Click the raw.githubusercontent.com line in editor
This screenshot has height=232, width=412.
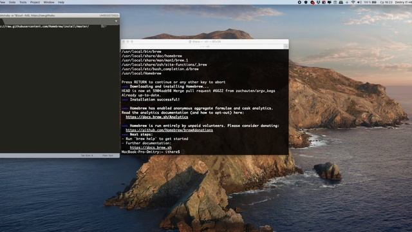(x=44, y=26)
